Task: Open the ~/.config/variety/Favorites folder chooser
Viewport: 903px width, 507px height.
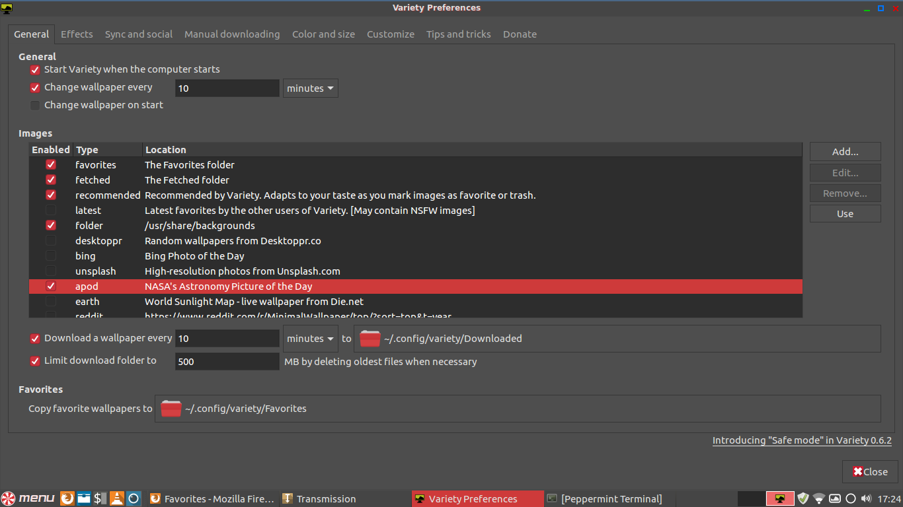Action: 518,409
